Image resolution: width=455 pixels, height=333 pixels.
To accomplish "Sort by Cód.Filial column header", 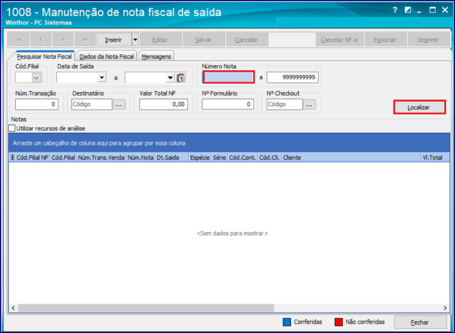I will tap(63, 158).
